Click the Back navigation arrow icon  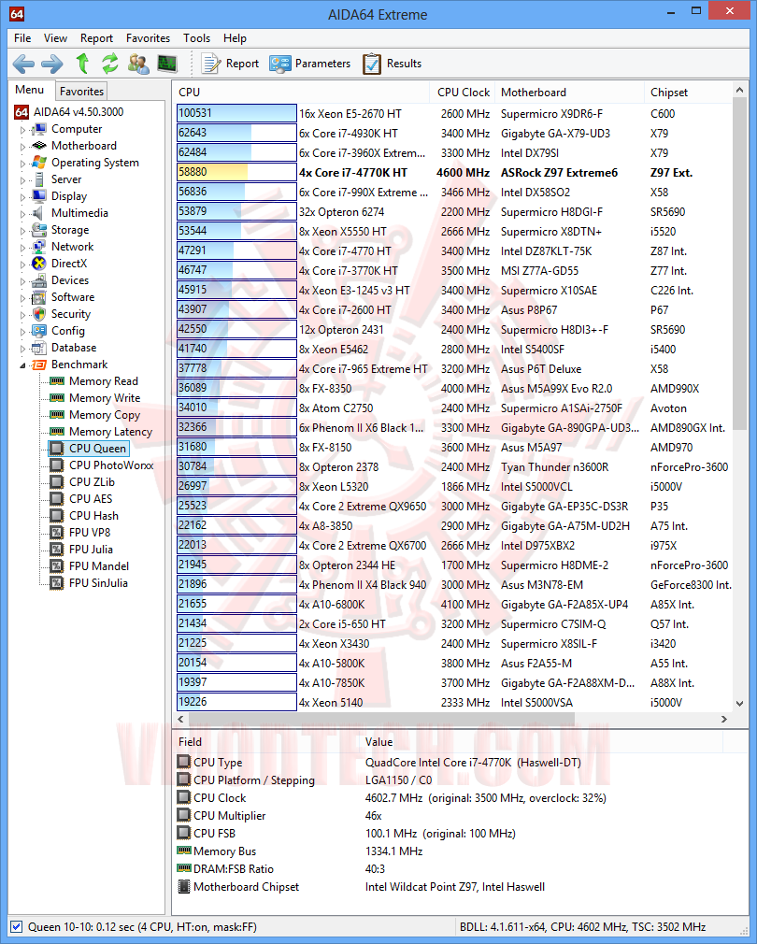(x=23, y=64)
